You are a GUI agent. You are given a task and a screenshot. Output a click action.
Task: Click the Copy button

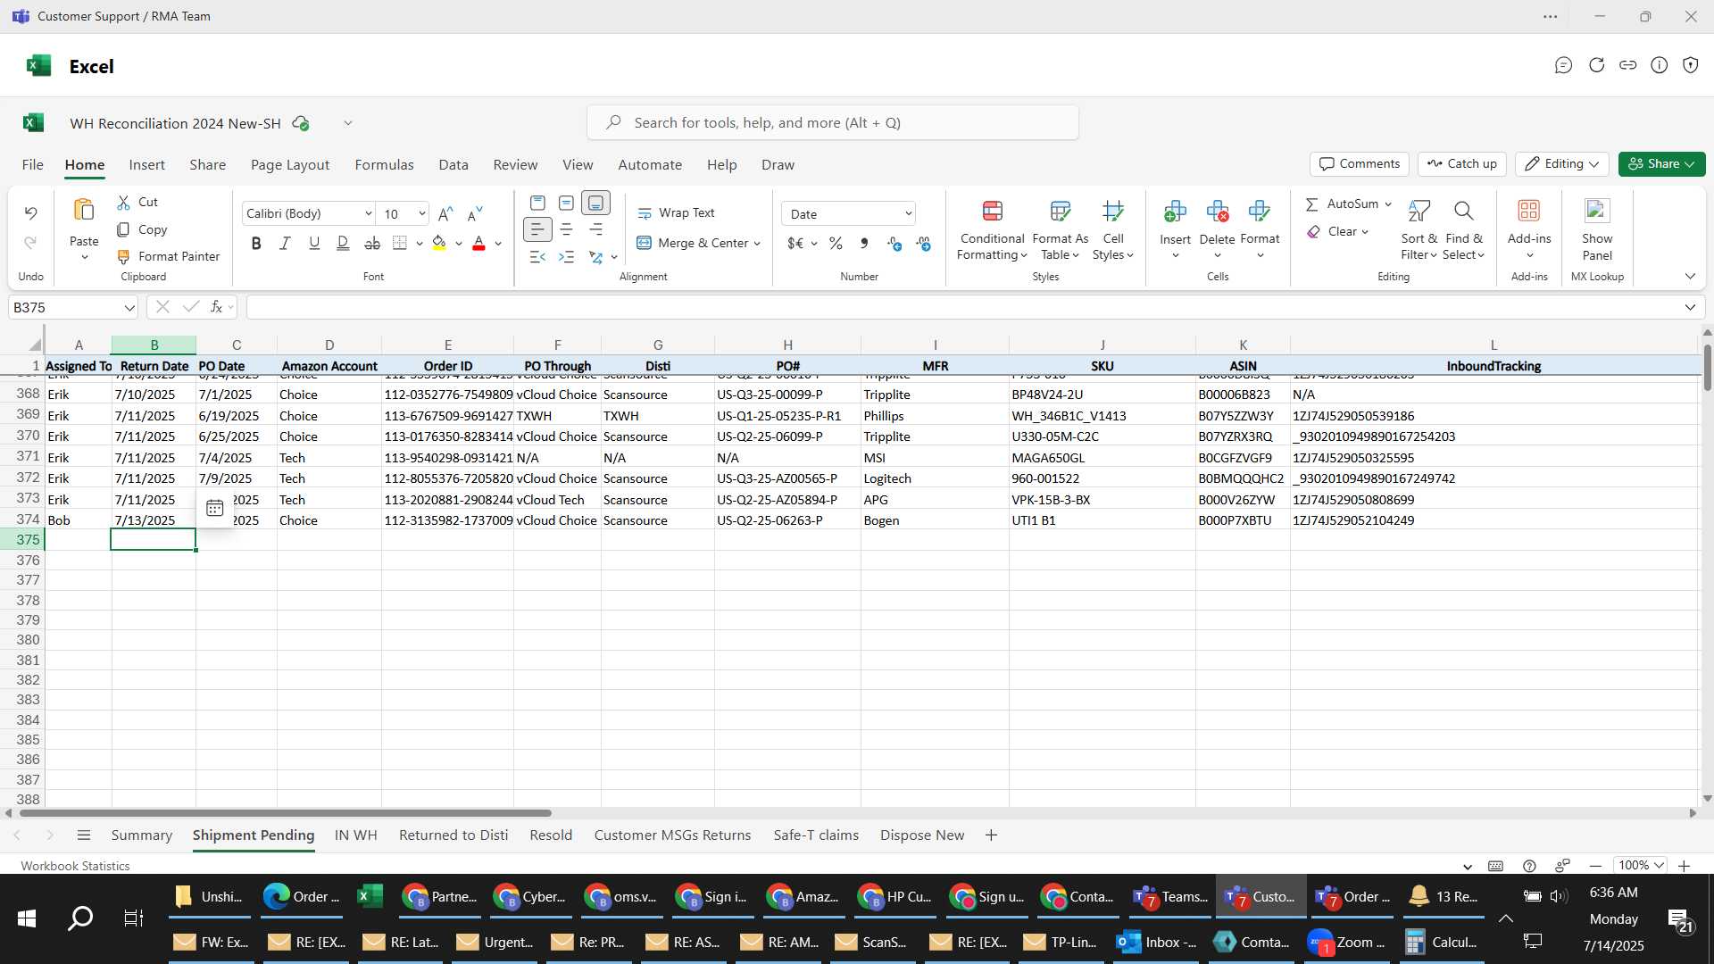[142, 230]
